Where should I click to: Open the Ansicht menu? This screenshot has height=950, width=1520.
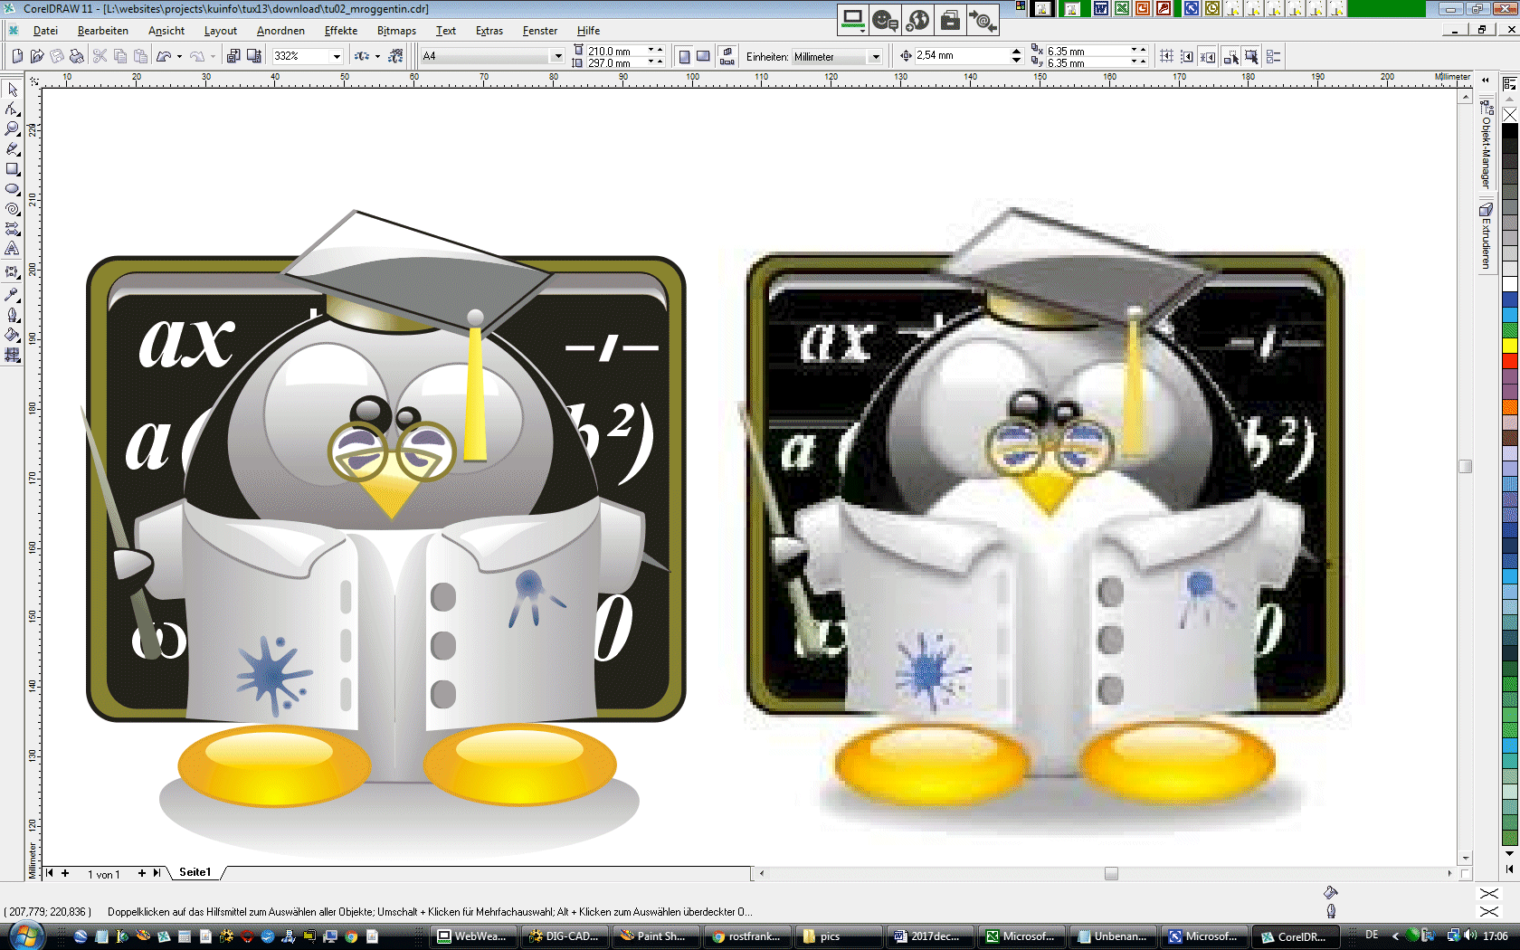166,31
